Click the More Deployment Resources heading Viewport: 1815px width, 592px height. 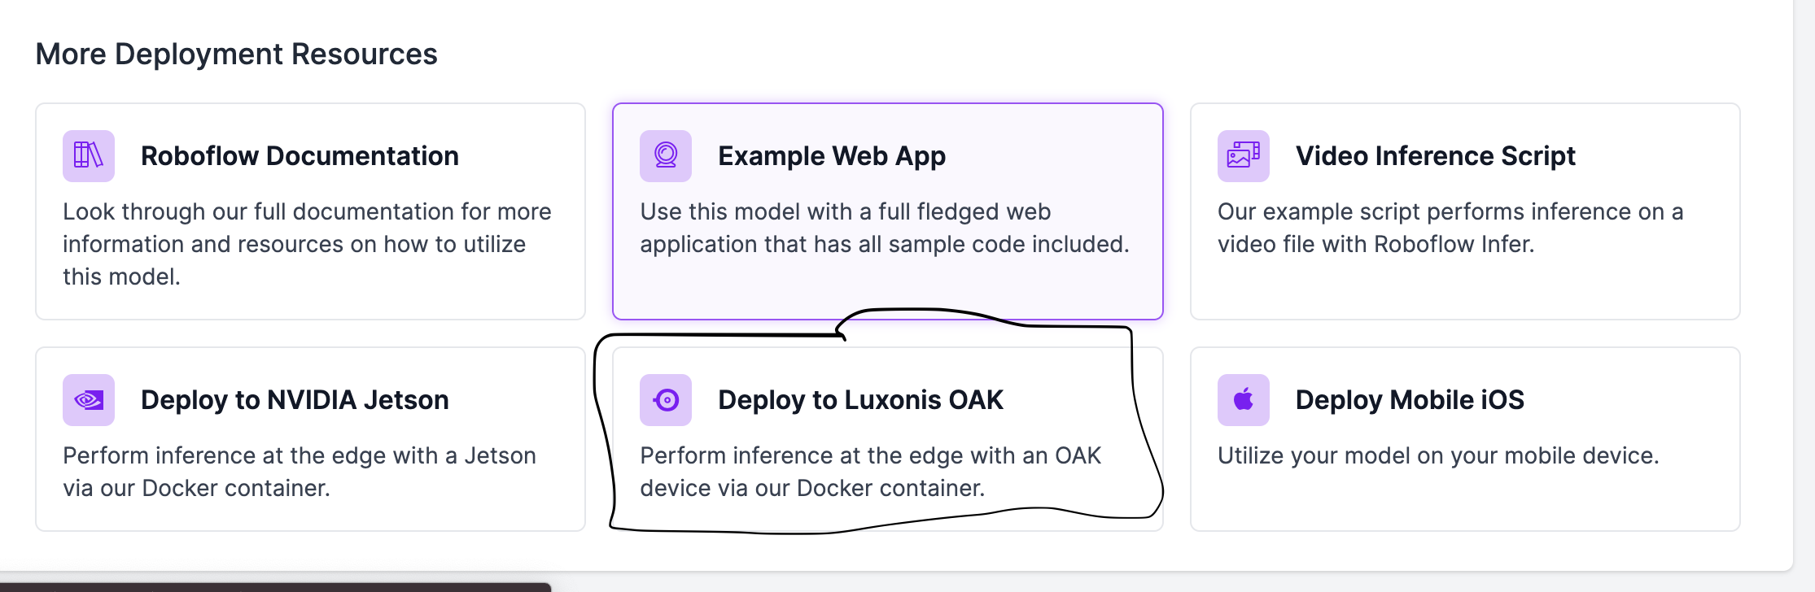tap(236, 54)
